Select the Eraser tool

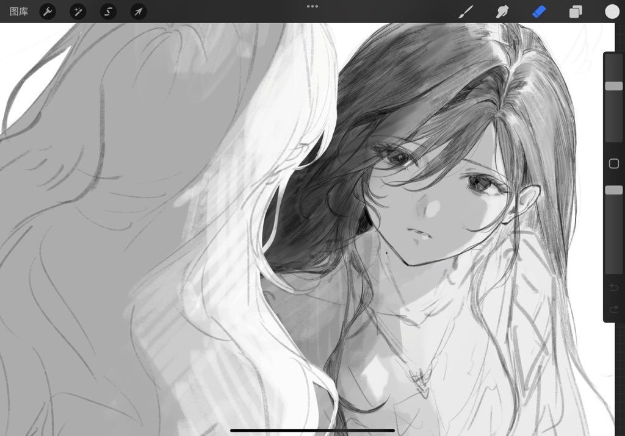point(538,12)
